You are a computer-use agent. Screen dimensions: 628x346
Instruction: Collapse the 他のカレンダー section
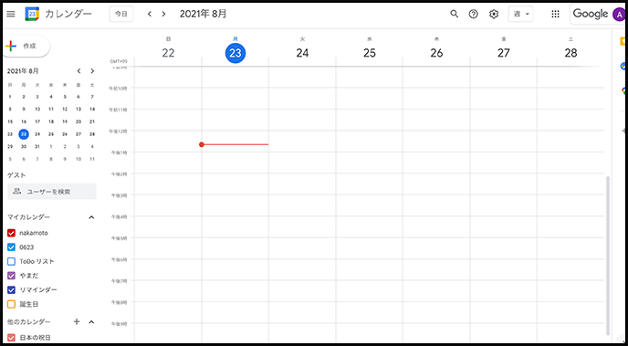pyautogui.click(x=91, y=321)
